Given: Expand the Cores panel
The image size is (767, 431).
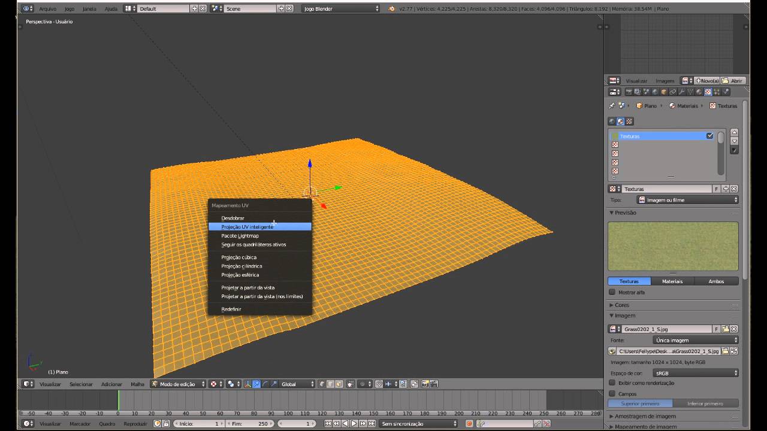Looking at the screenshot, I should click(622, 305).
